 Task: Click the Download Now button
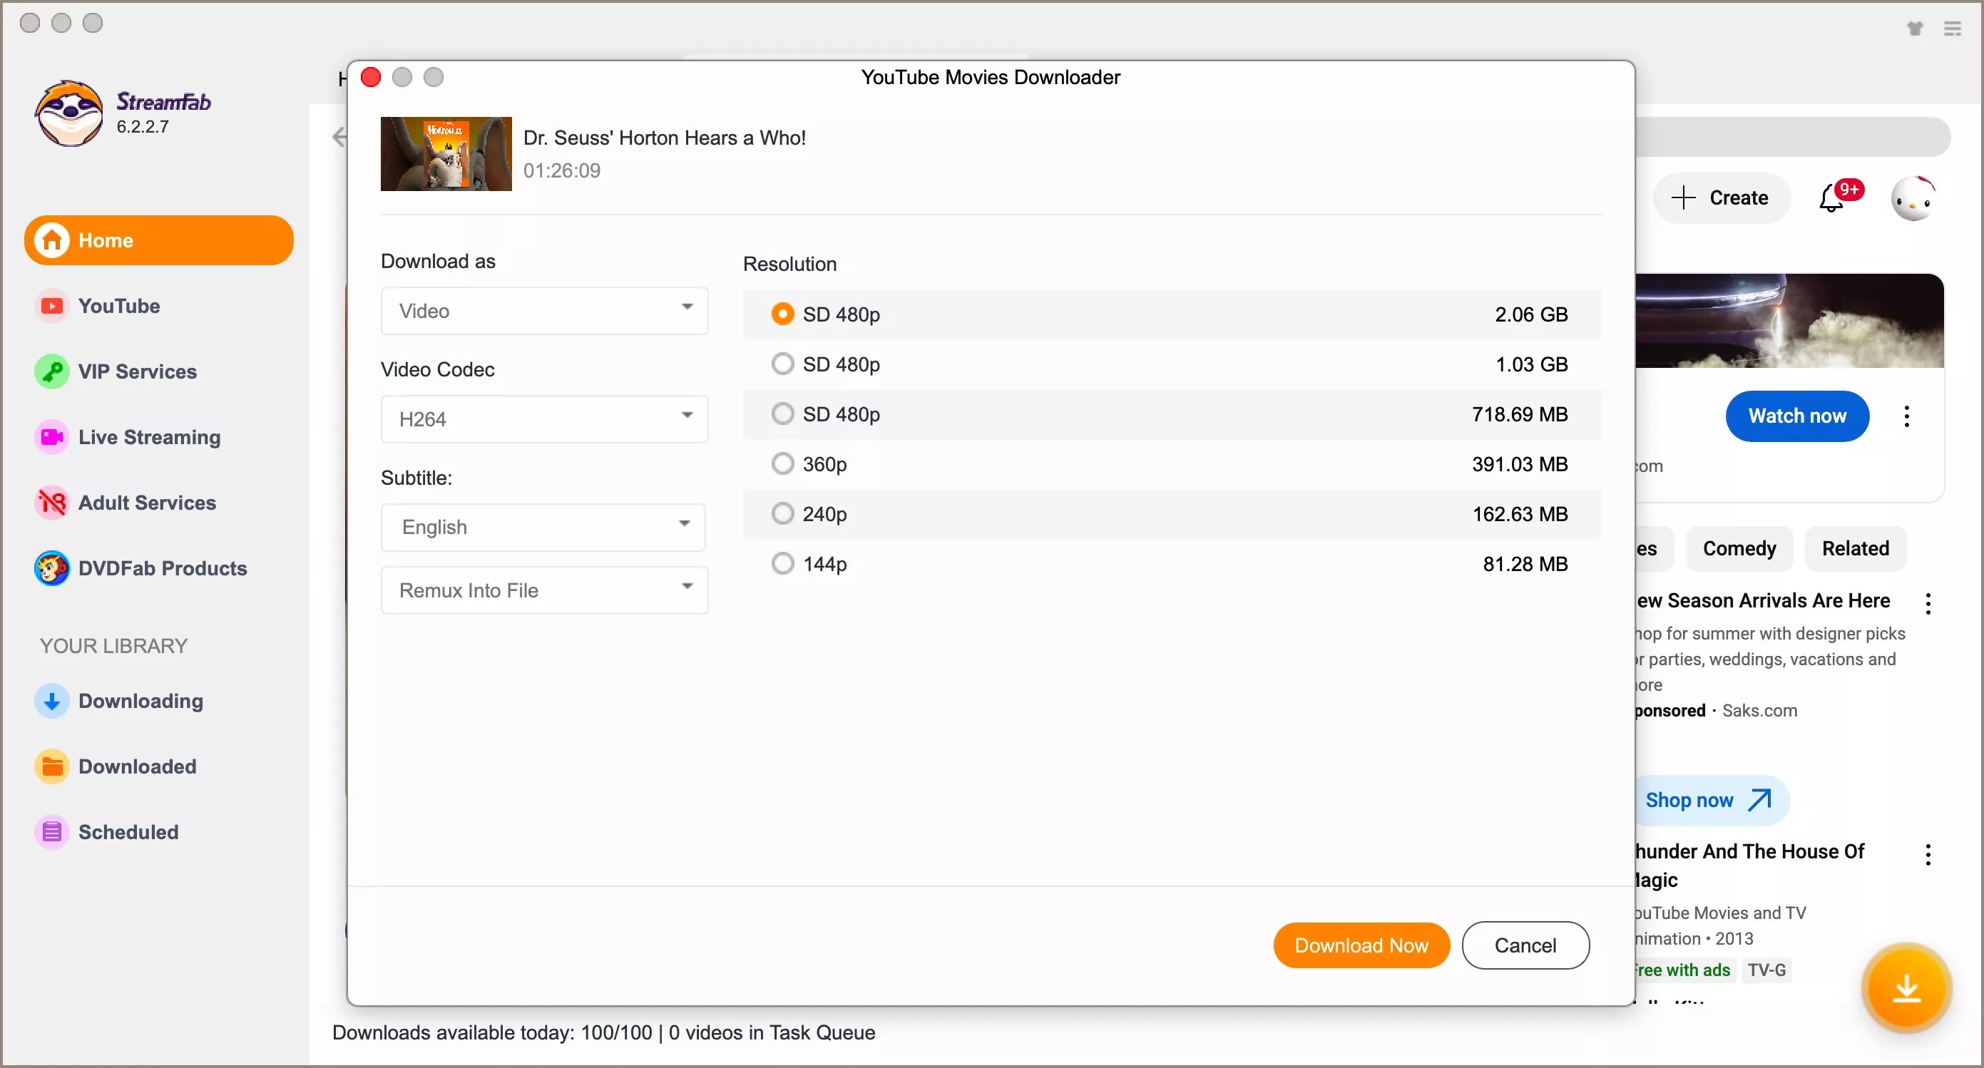pyautogui.click(x=1361, y=945)
